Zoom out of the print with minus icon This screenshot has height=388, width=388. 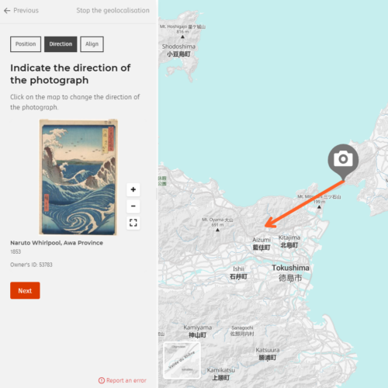coord(133,206)
